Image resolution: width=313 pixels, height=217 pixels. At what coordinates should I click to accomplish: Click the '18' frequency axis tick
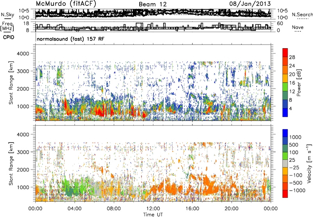click(x=26, y=24)
